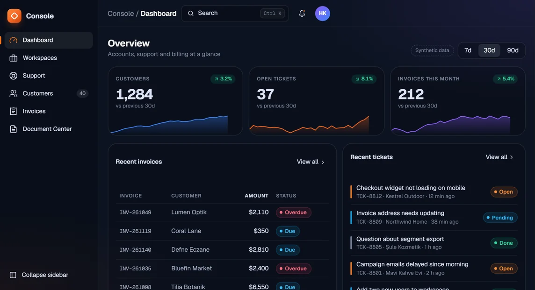The image size is (535, 290).
Task: Open ticket Invoice address needs updating
Action: [400, 213]
